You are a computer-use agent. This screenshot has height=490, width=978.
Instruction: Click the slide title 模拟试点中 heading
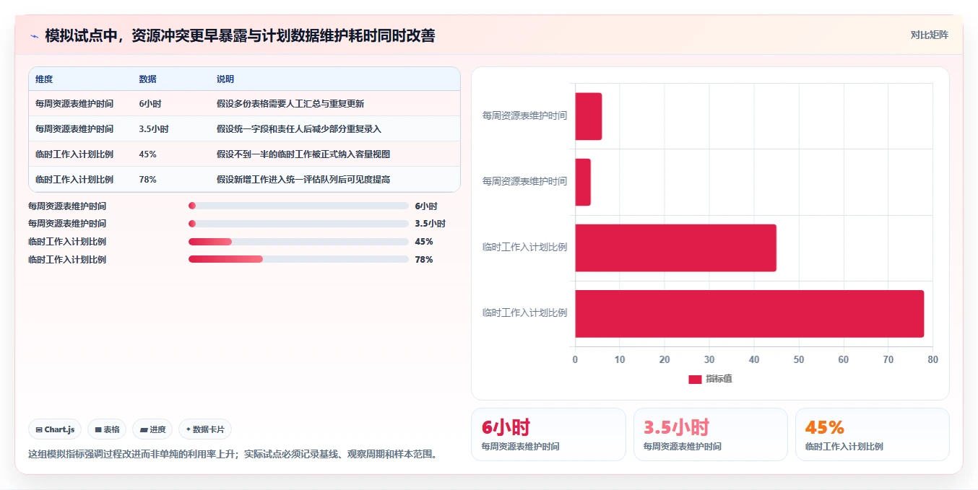(x=240, y=36)
